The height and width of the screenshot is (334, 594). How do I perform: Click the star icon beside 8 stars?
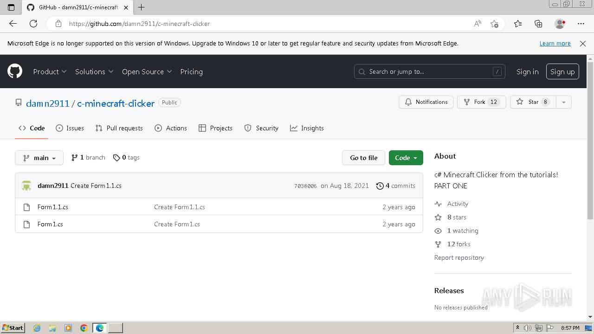[438, 217]
